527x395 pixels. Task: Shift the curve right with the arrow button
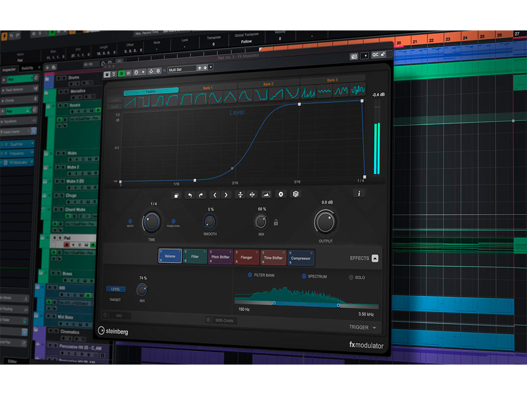click(x=226, y=195)
